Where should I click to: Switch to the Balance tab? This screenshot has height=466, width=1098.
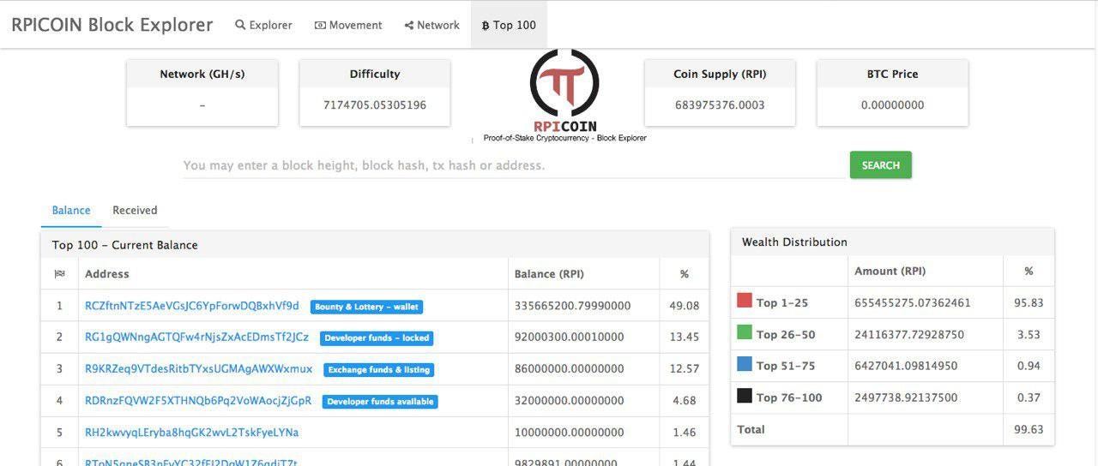click(x=71, y=210)
